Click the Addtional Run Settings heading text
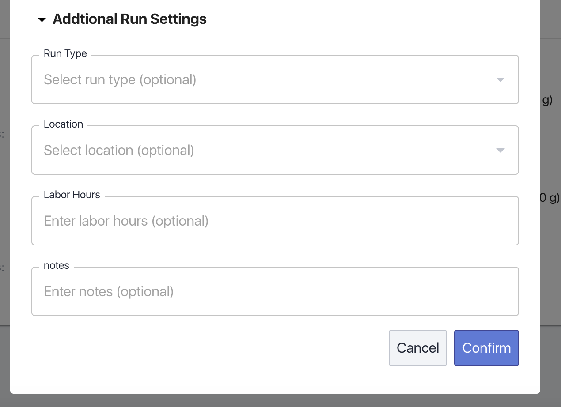 coord(129,19)
